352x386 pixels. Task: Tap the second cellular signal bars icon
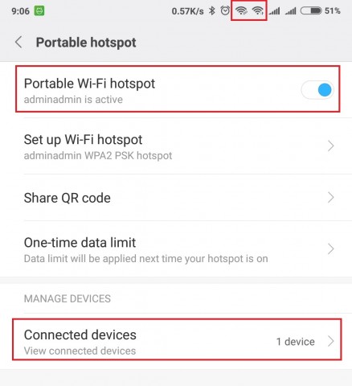pyautogui.click(x=291, y=11)
